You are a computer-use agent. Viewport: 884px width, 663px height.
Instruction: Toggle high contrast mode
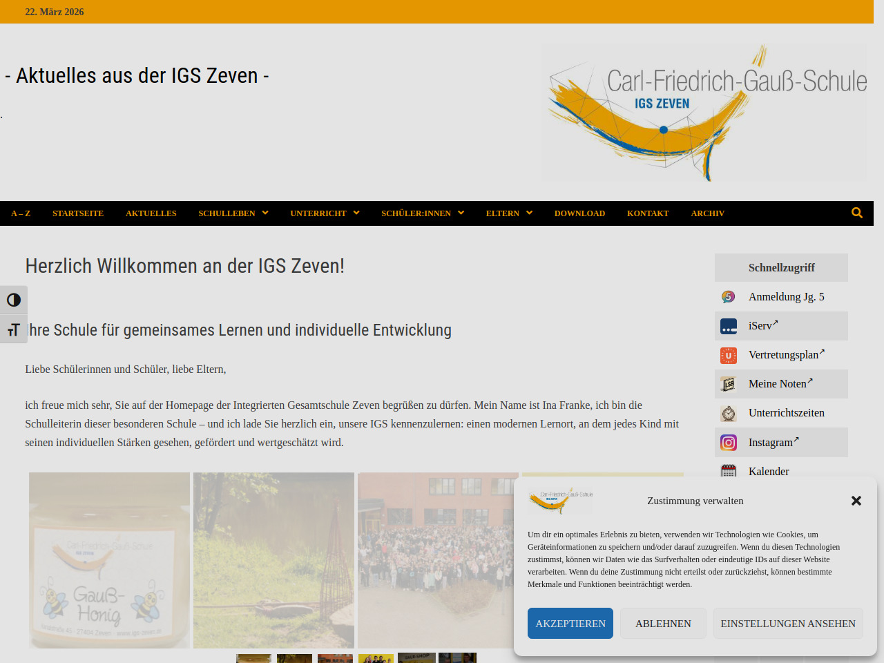click(x=14, y=300)
